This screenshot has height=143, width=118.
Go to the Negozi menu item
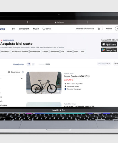click(x=36, y=29)
